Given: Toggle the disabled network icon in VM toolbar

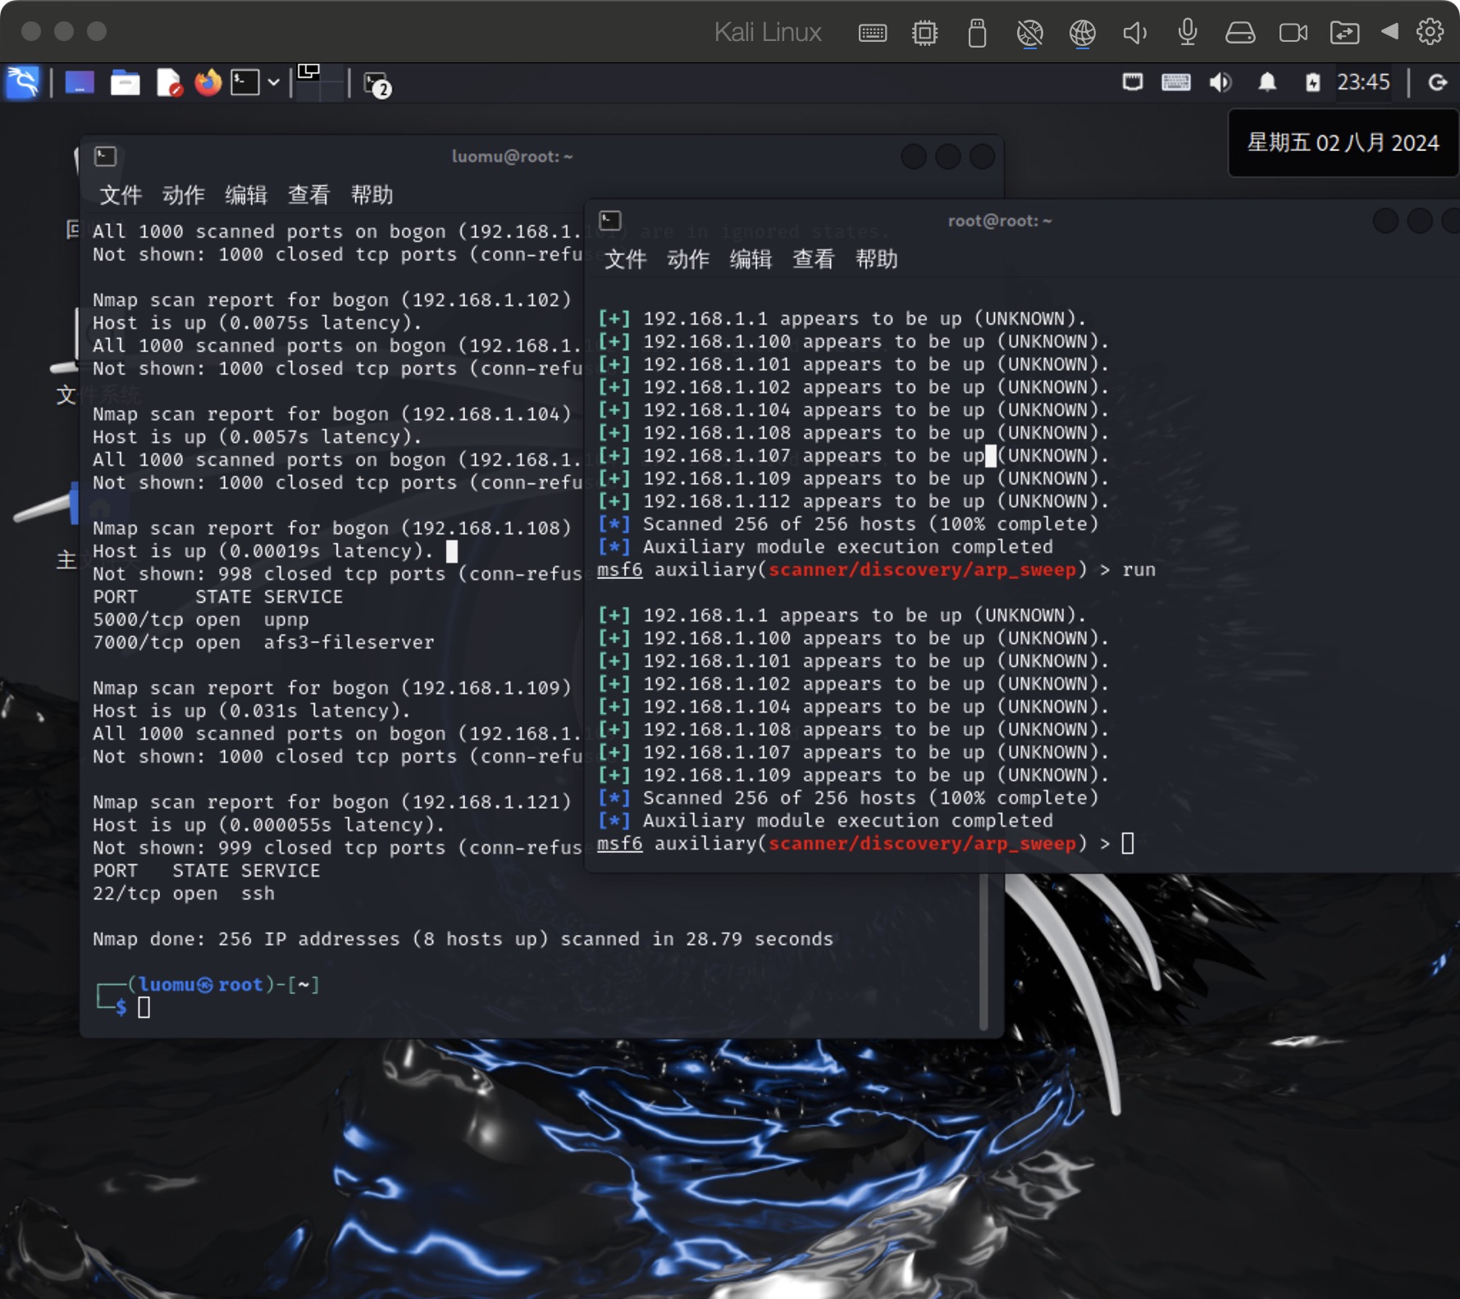Looking at the screenshot, I should click(x=1029, y=33).
